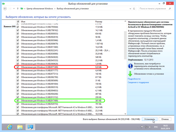This screenshot has height=132, width=176.
Task: Click Выбор обновлений для установки breadcrumb
Action: point(73,8)
